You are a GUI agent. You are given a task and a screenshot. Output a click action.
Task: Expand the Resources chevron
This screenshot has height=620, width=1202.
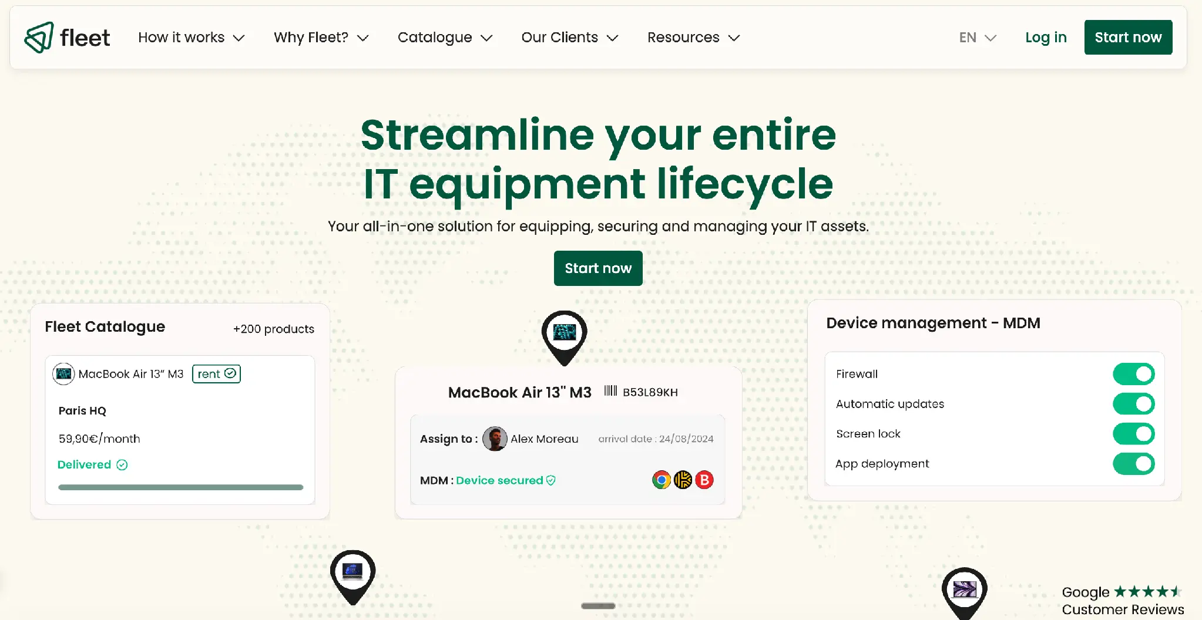point(734,38)
